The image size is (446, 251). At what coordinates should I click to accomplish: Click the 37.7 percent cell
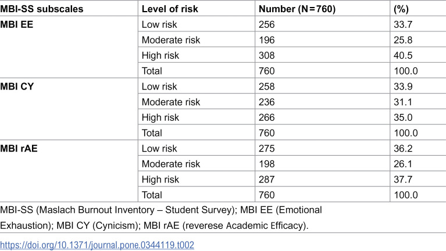pos(403,180)
